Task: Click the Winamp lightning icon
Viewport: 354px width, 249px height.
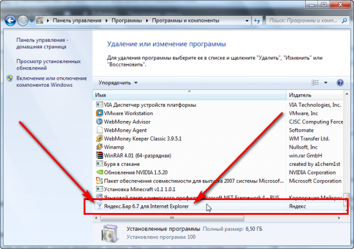Action: (99, 147)
